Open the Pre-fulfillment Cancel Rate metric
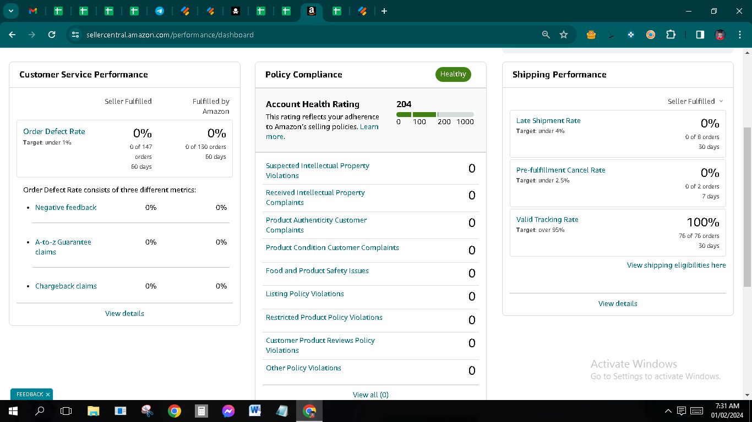This screenshot has width=752, height=422. click(561, 170)
